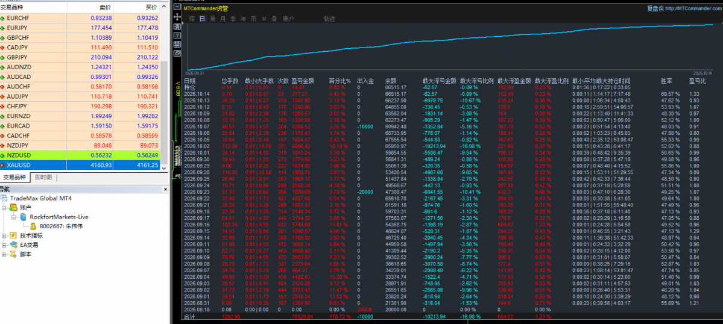Select the EURNZD symbol row
This screenshot has width=723, height=324.
point(80,116)
